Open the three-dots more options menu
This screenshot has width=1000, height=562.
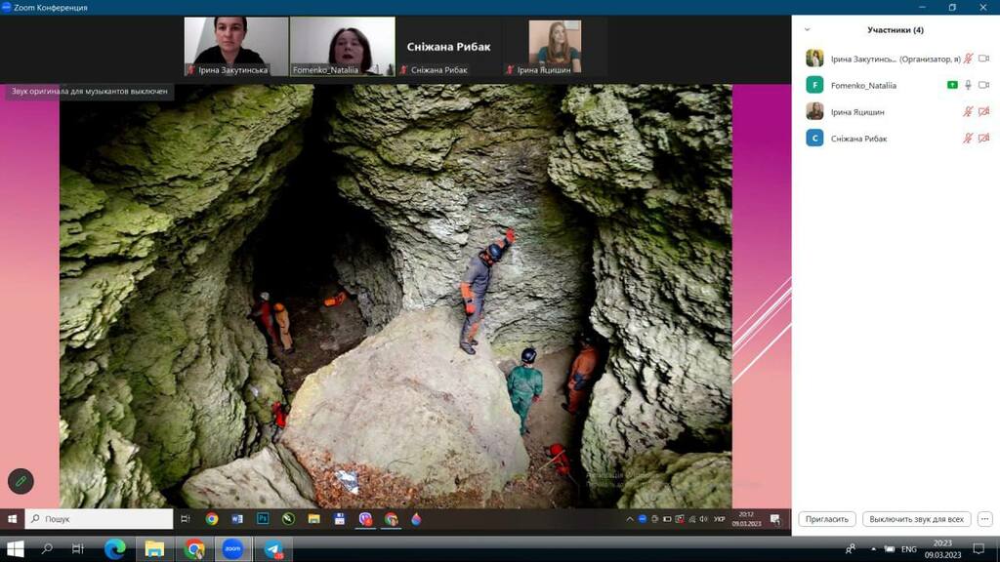[x=984, y=519]
